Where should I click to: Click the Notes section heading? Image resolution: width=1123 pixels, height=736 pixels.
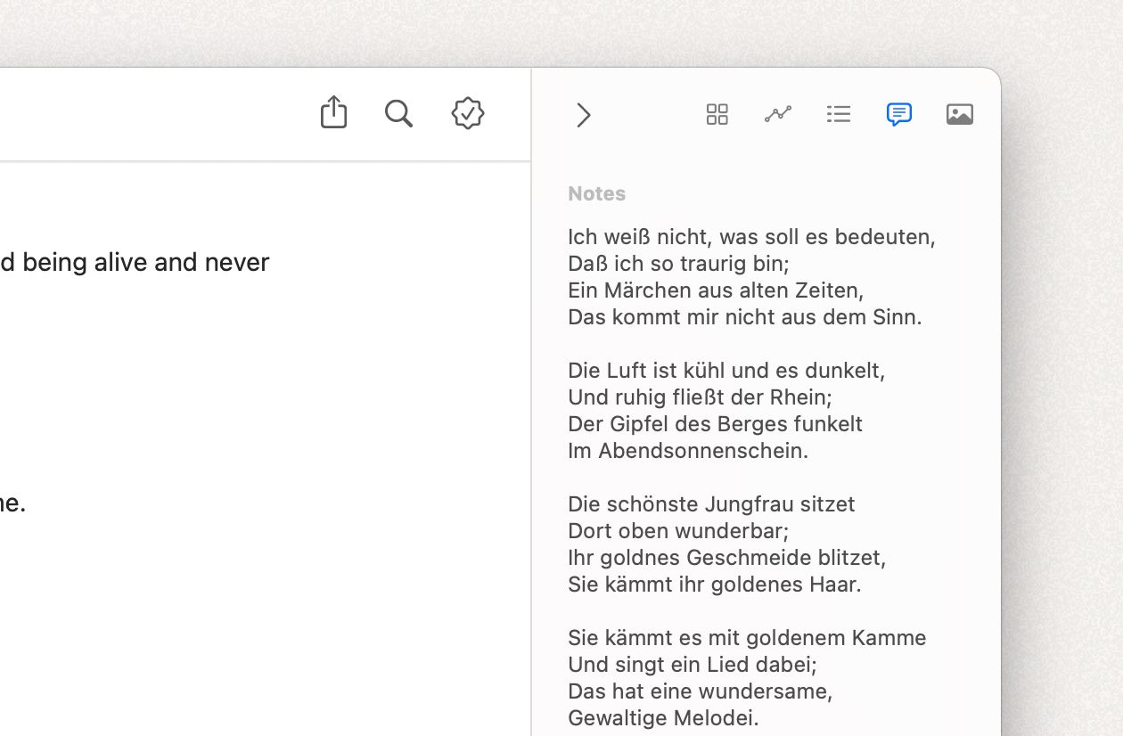pos(596,193)
